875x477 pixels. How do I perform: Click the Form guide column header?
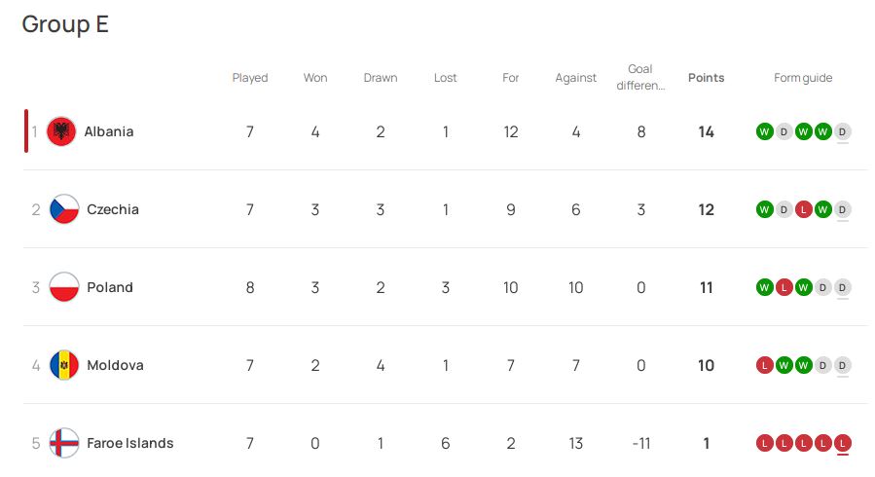click(x=803, y=78)
